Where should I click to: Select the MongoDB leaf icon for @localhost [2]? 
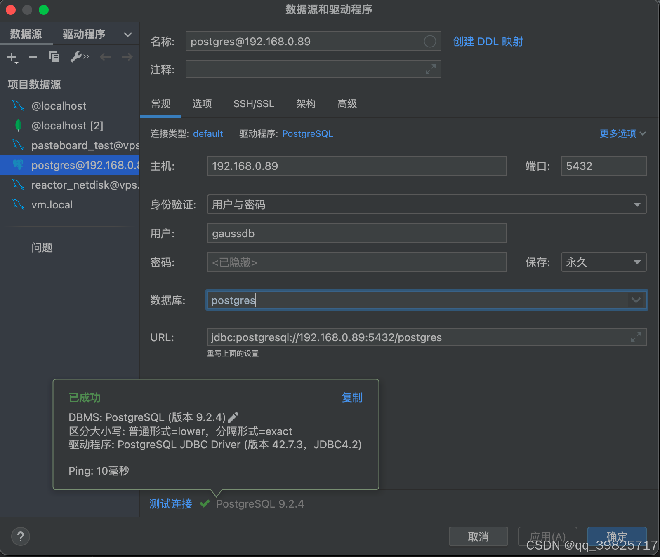tap(19, 125)
